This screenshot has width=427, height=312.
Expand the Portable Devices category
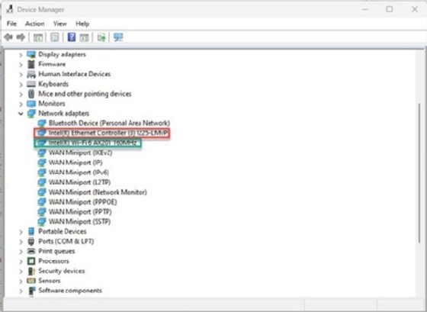click(21, 232)
